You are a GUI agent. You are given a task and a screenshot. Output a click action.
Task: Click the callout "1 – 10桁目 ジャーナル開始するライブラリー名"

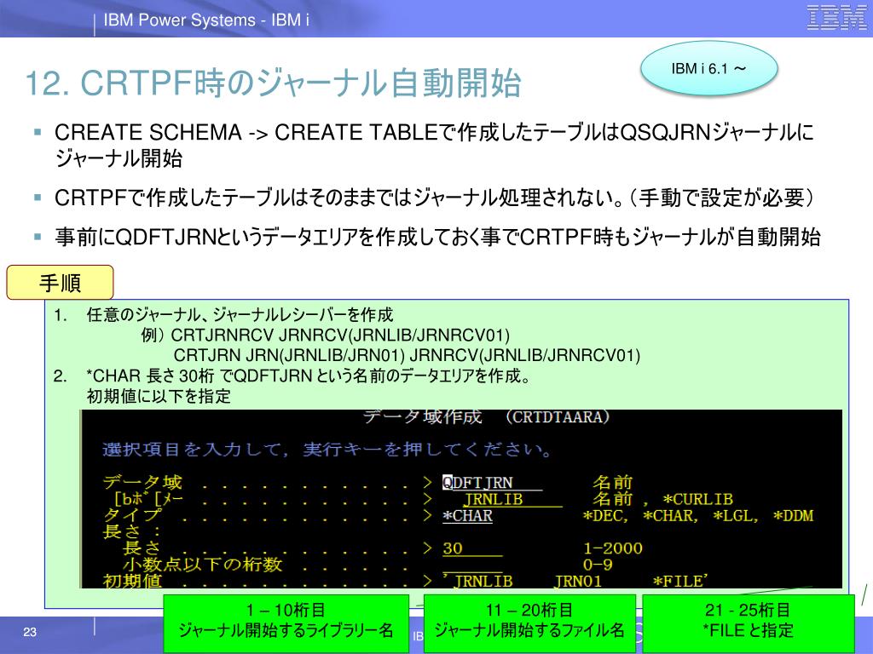pyautogui.click(x=286, y=622)
